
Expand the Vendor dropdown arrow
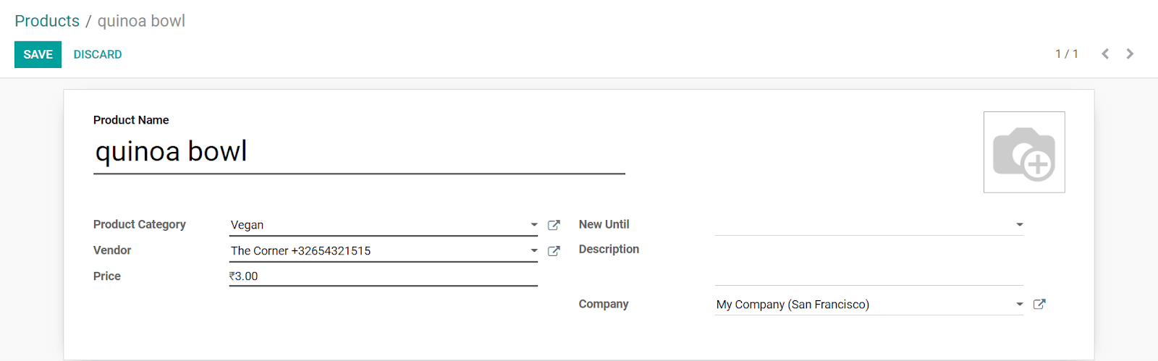(x=534, y=251)
